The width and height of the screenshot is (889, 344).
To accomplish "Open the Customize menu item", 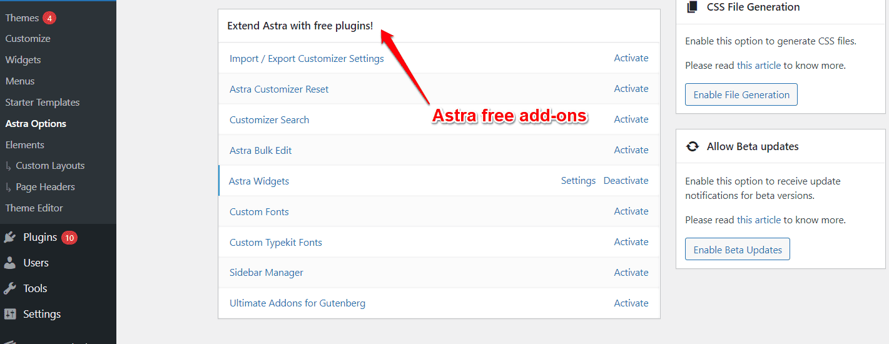I will (x=28, y=39).
